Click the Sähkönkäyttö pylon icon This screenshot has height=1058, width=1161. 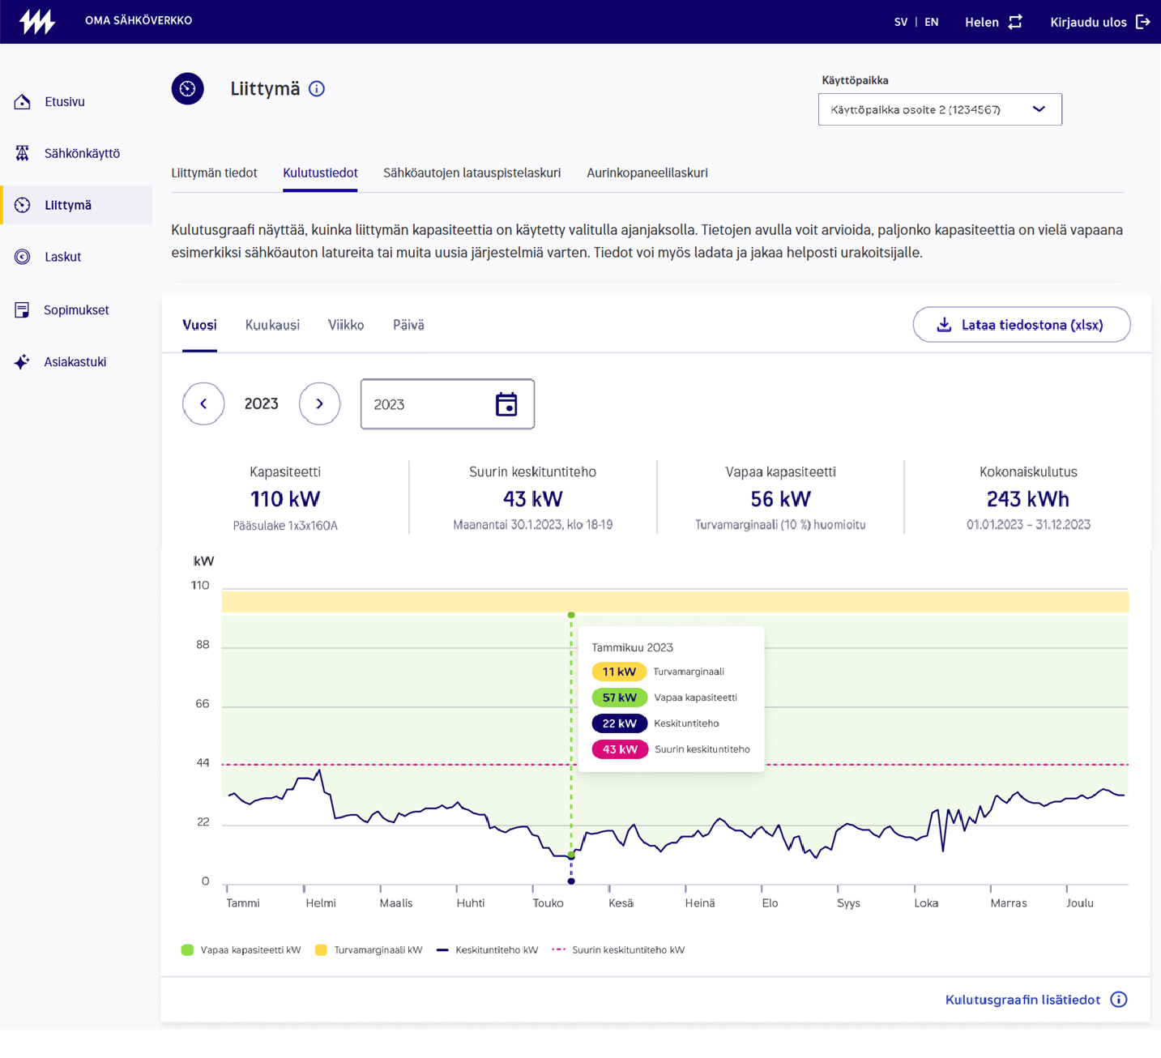23,153
